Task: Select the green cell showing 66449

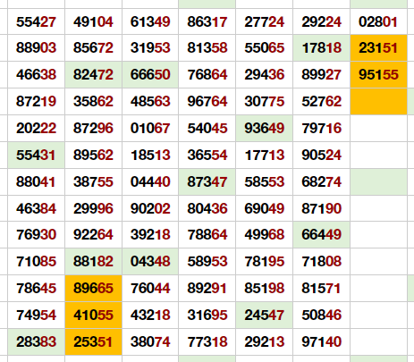Action: coord(322,234)
